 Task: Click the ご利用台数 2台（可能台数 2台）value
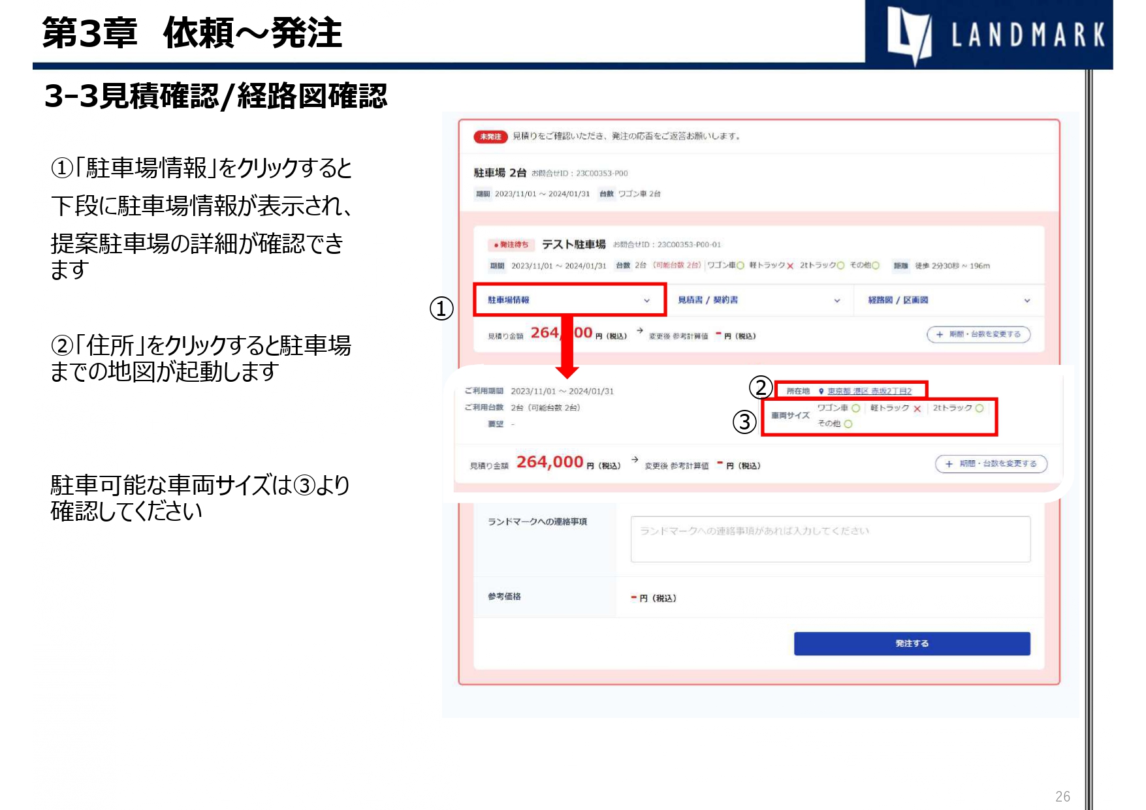point(545,407)
